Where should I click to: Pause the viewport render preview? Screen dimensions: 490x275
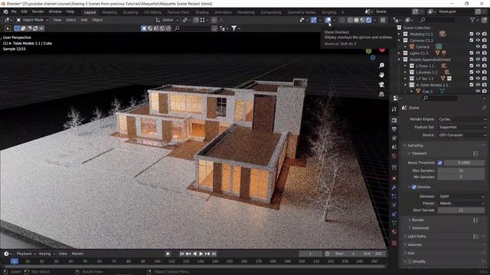coord(383,20)
